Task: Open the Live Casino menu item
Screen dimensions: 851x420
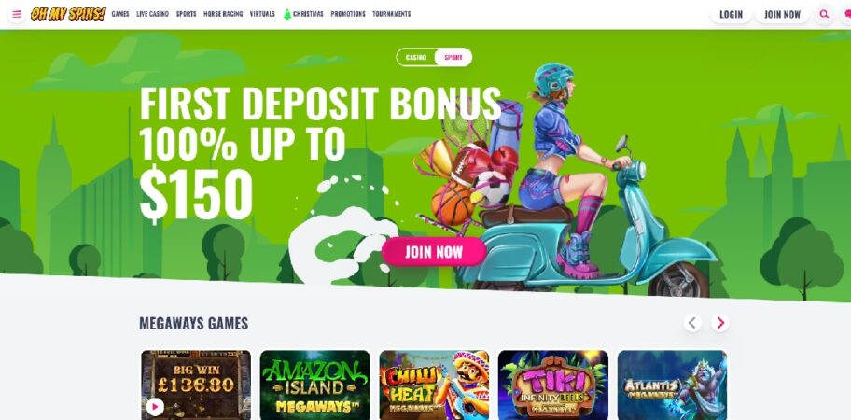Action: [152, 14]
